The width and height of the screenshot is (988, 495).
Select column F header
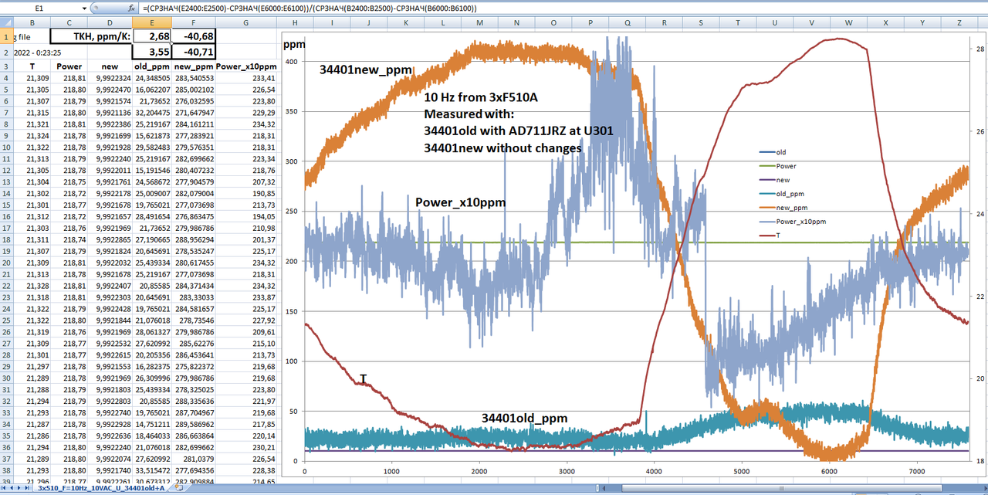[x=193, y=22]
